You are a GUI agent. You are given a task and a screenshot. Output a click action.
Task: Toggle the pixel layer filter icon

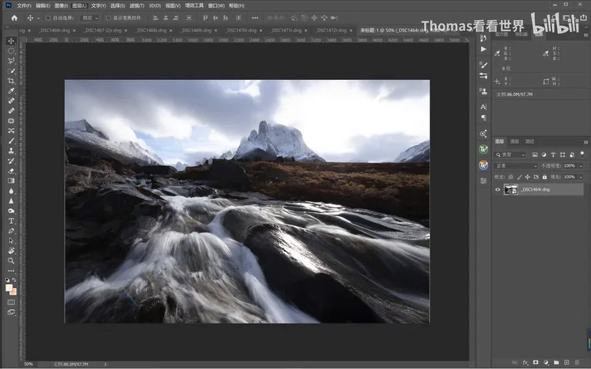[535, 155]
